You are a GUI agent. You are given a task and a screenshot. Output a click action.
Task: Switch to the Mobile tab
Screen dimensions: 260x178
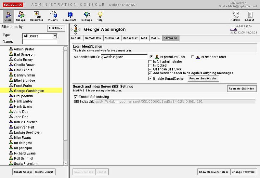click(155, 38)
